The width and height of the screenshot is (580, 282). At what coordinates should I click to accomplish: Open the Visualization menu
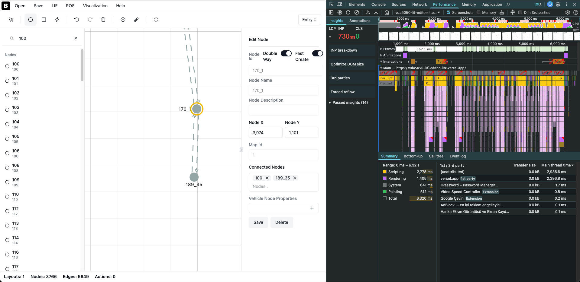pos(95,6)
